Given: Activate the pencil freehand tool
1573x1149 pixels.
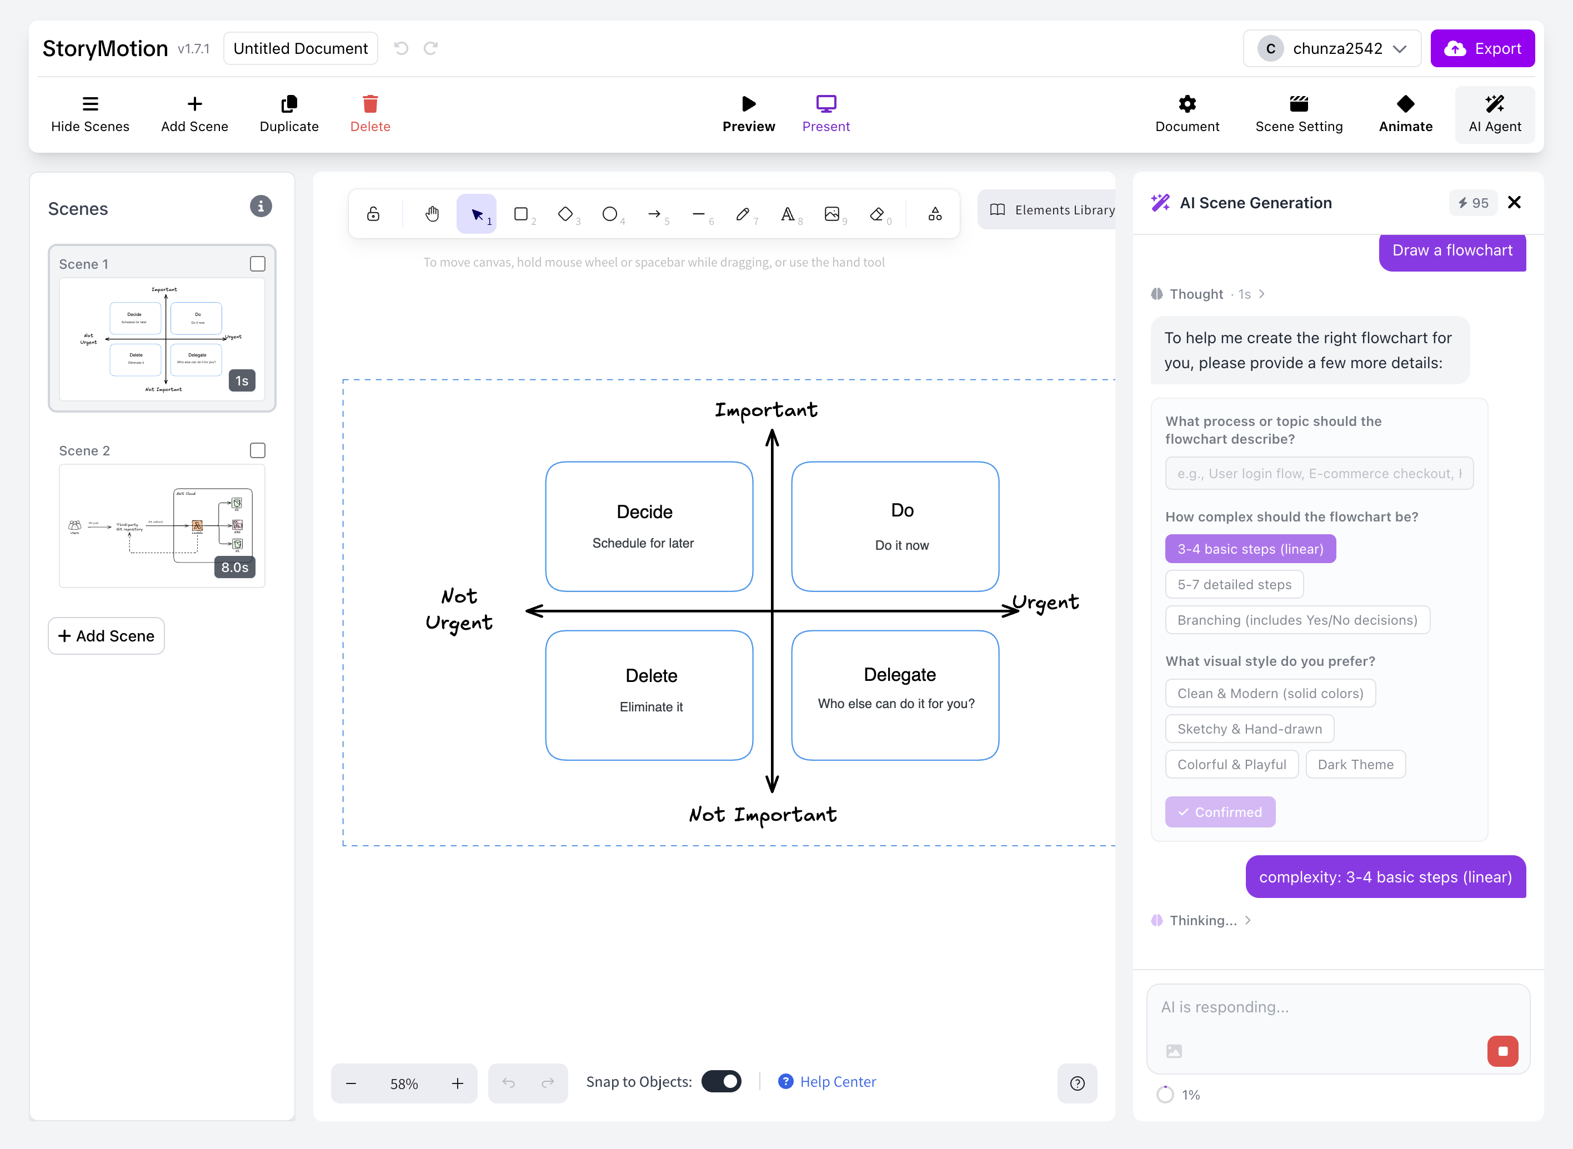Looking at the screenshot, I should [x=742, y=213].
